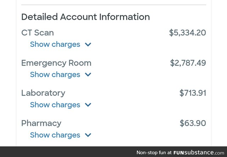
Task: Click the chevron icon beside CT Scan charges
Action: pos(88,45)
